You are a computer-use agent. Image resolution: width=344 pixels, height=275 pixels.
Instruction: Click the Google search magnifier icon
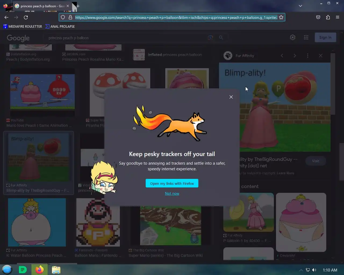pos(221,38)
